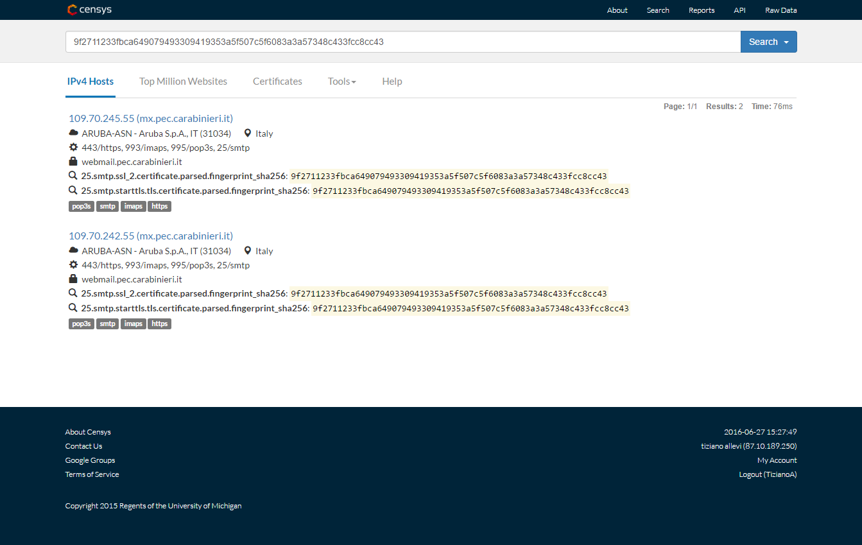Viewport: 862px width, 545px height.
Task: Click the imaps tag under 109.70.245.55
Action: tap(134, 206)
